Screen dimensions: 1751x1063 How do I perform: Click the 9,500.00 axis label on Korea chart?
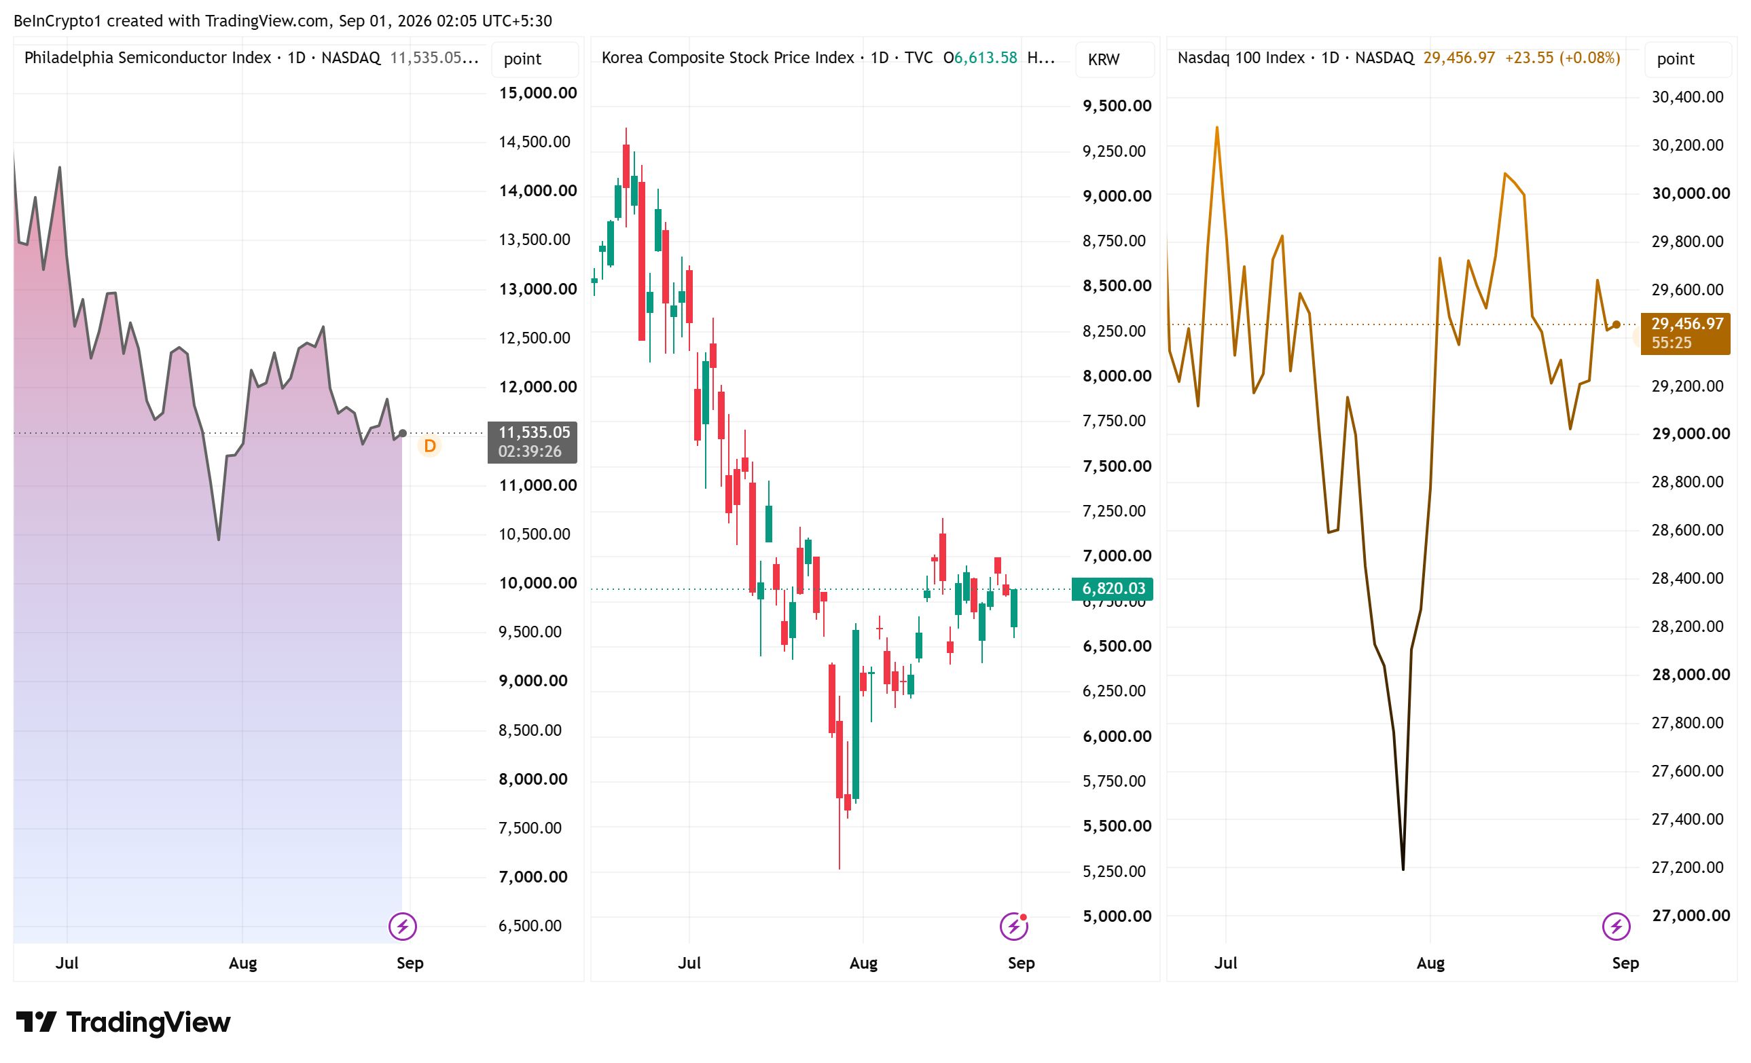[x=1117, y=106]
